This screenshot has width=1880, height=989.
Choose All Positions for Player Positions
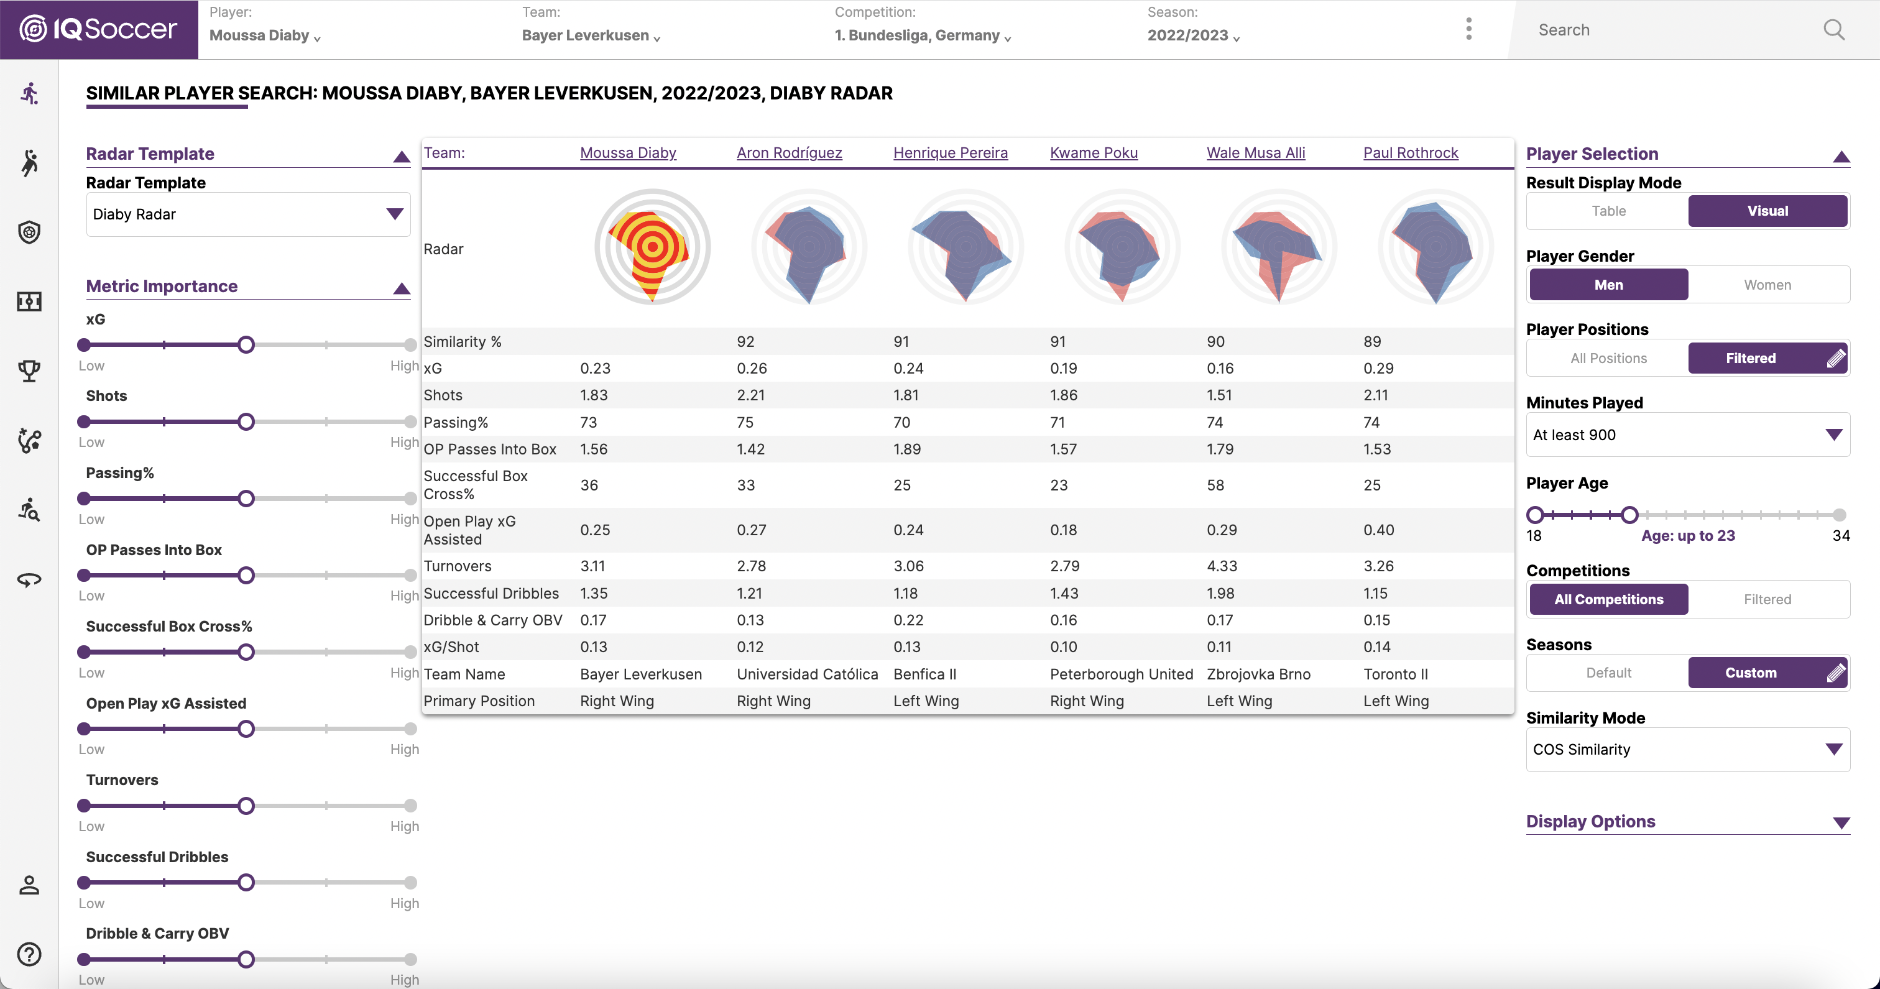(1608, 357)
